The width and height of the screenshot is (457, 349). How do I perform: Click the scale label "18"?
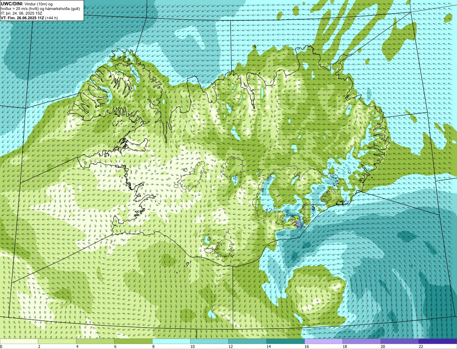point(345,347)
